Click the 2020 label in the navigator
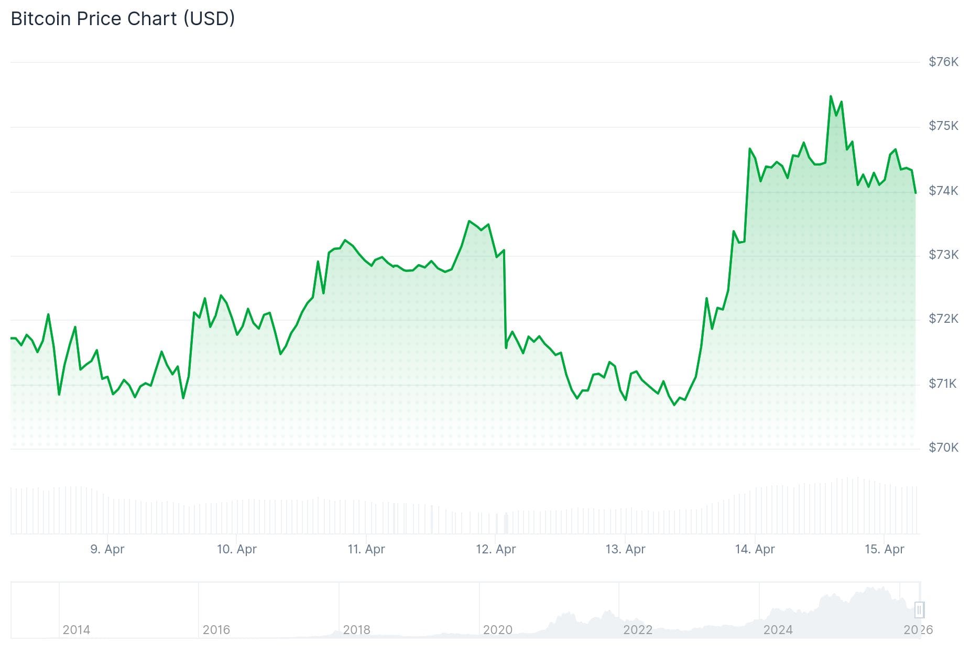 click(x=497, y=629)
